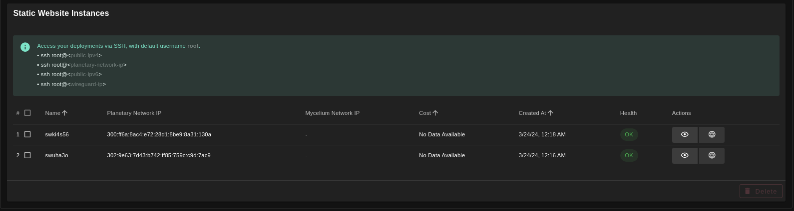794x211 pixels.
Task: Click the sort arrow next to Name
Action: pos(64,113)
